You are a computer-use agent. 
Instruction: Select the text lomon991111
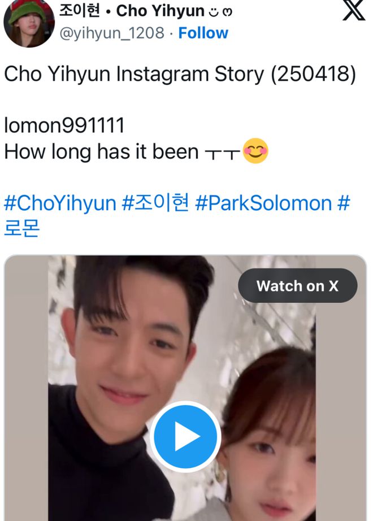point(64,125)
